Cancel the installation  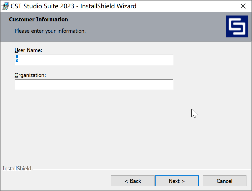tap(224, 181)
